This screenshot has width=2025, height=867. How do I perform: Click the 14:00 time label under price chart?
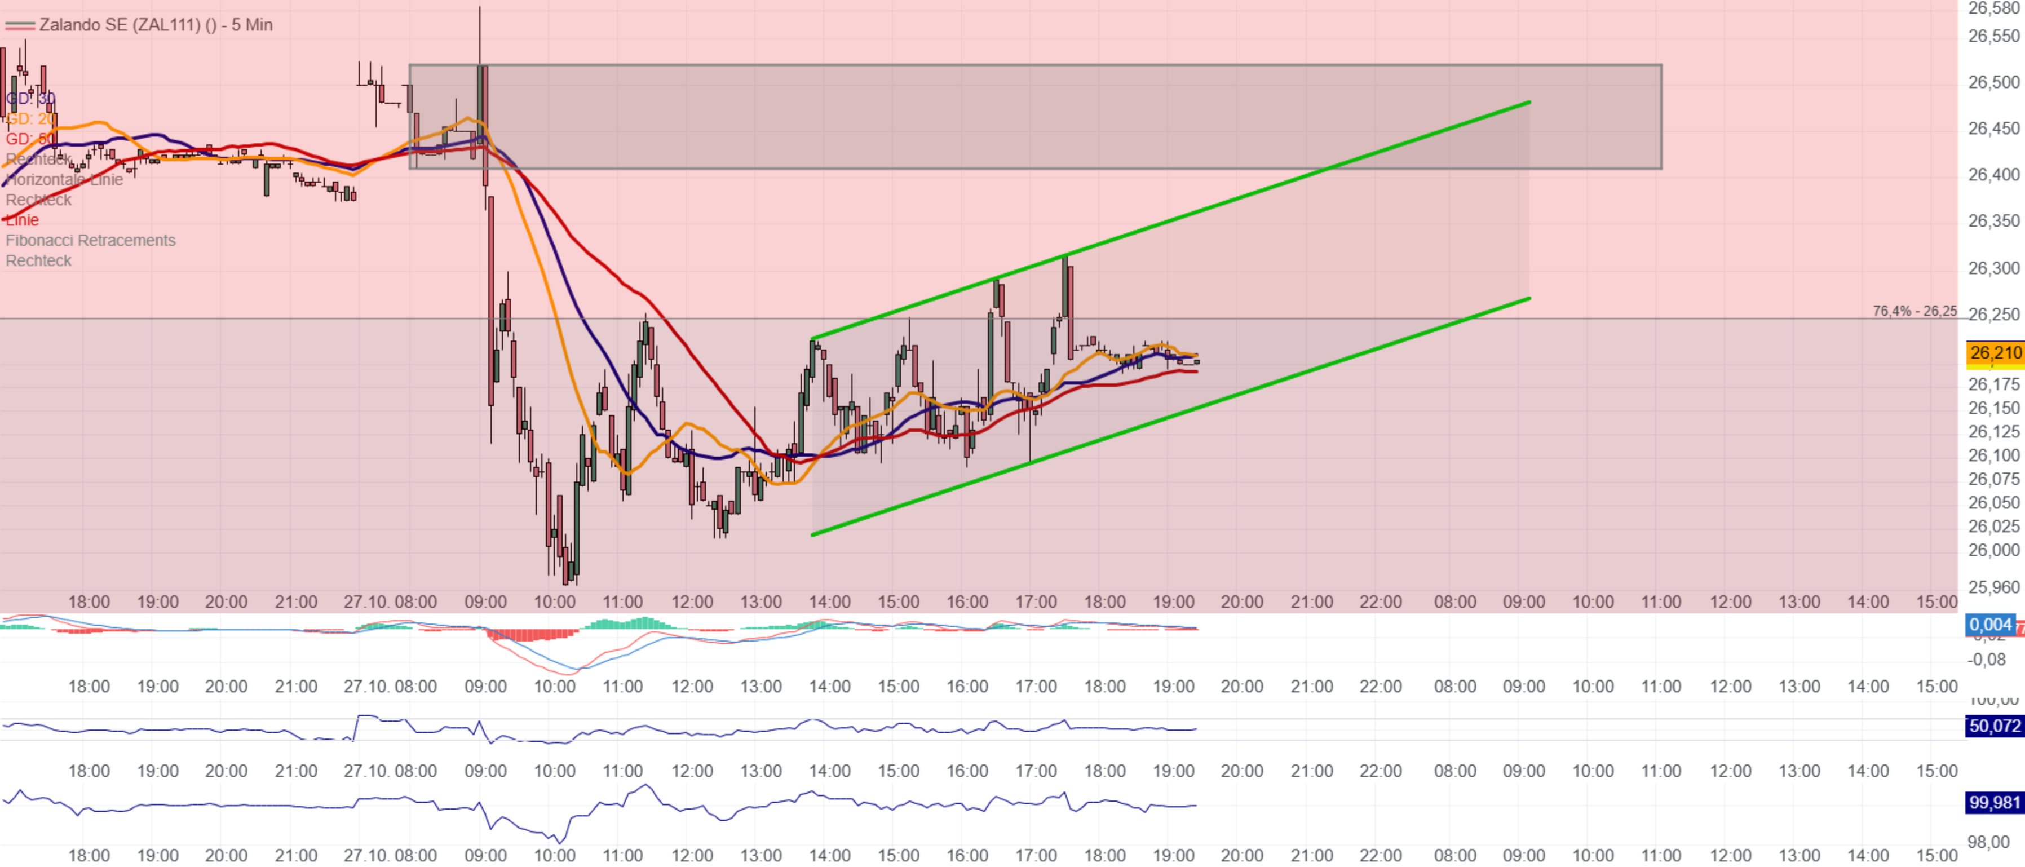tap(829, 602)
